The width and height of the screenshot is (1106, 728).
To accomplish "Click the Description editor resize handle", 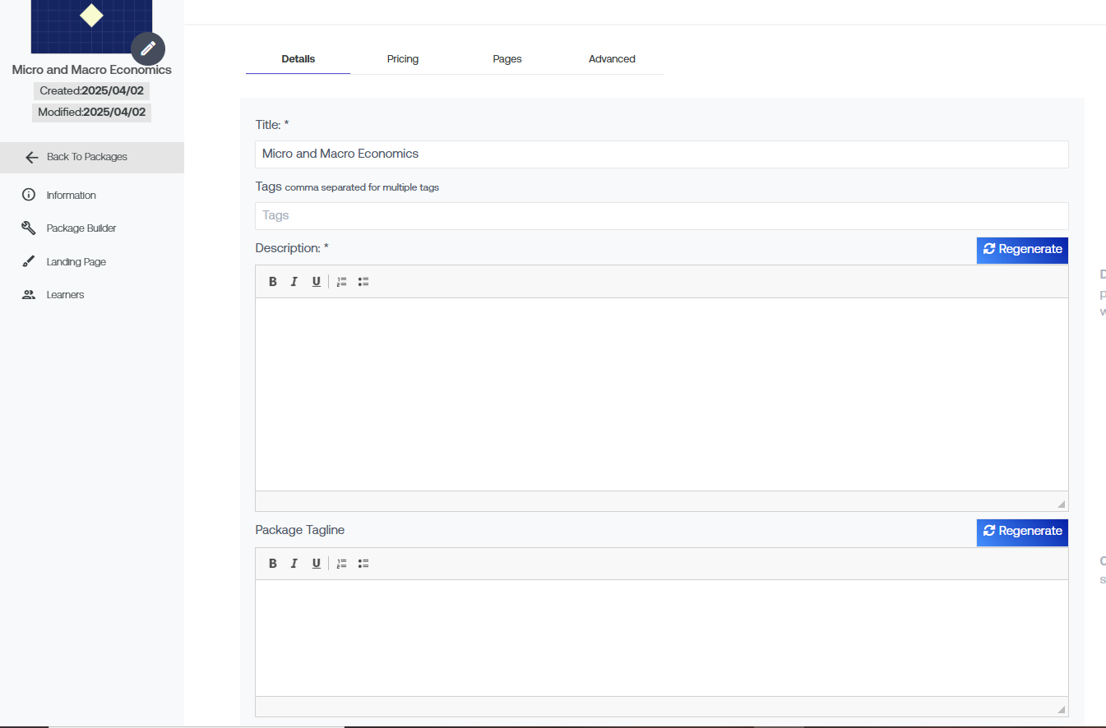I will pos(1061,504).
